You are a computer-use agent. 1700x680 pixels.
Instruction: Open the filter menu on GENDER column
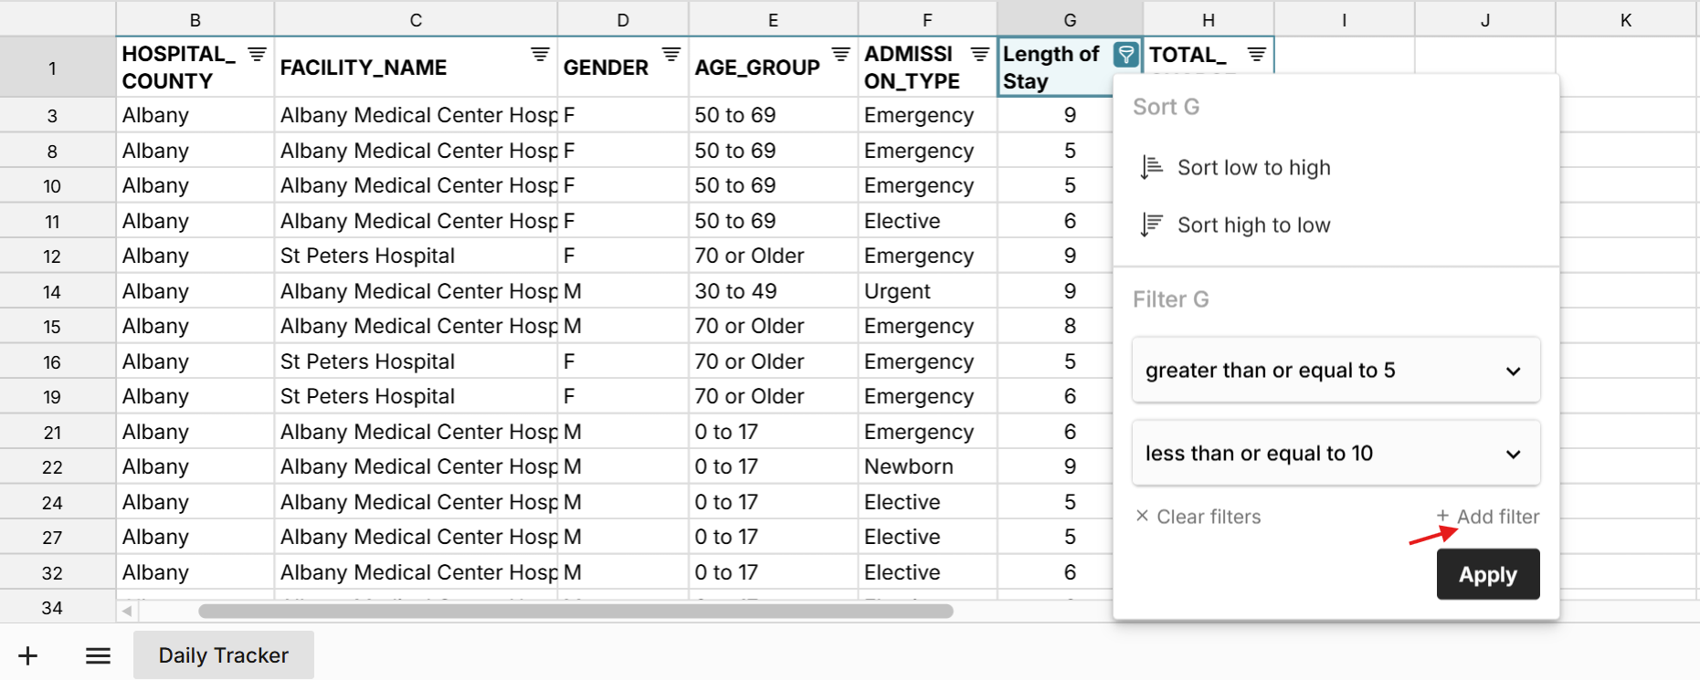tap(672, 54)
